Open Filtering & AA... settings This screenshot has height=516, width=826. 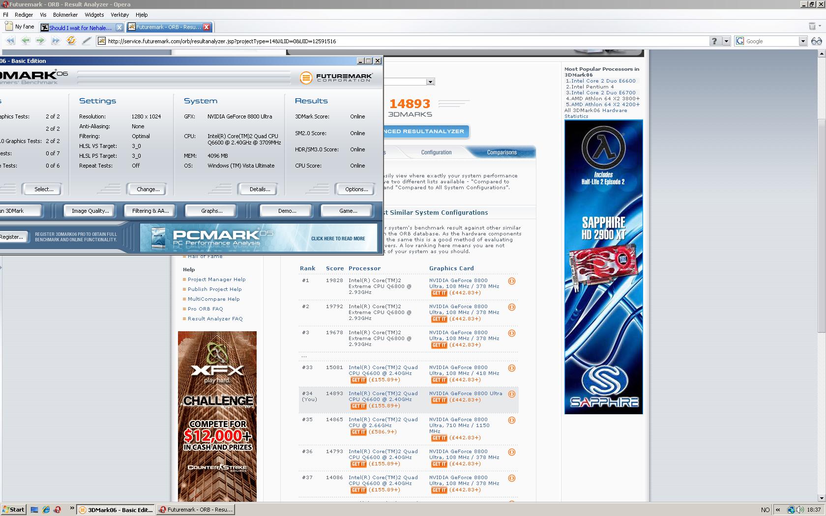(150, 211)
